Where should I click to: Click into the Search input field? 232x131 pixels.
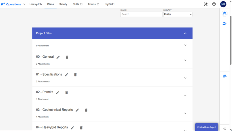tap(141, 14)
